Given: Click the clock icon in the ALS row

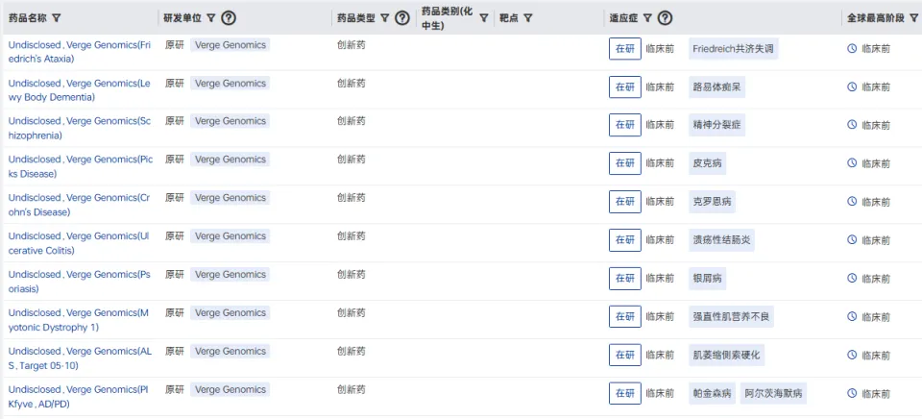Looking at the screenshot, I should (x=852, y=356).
